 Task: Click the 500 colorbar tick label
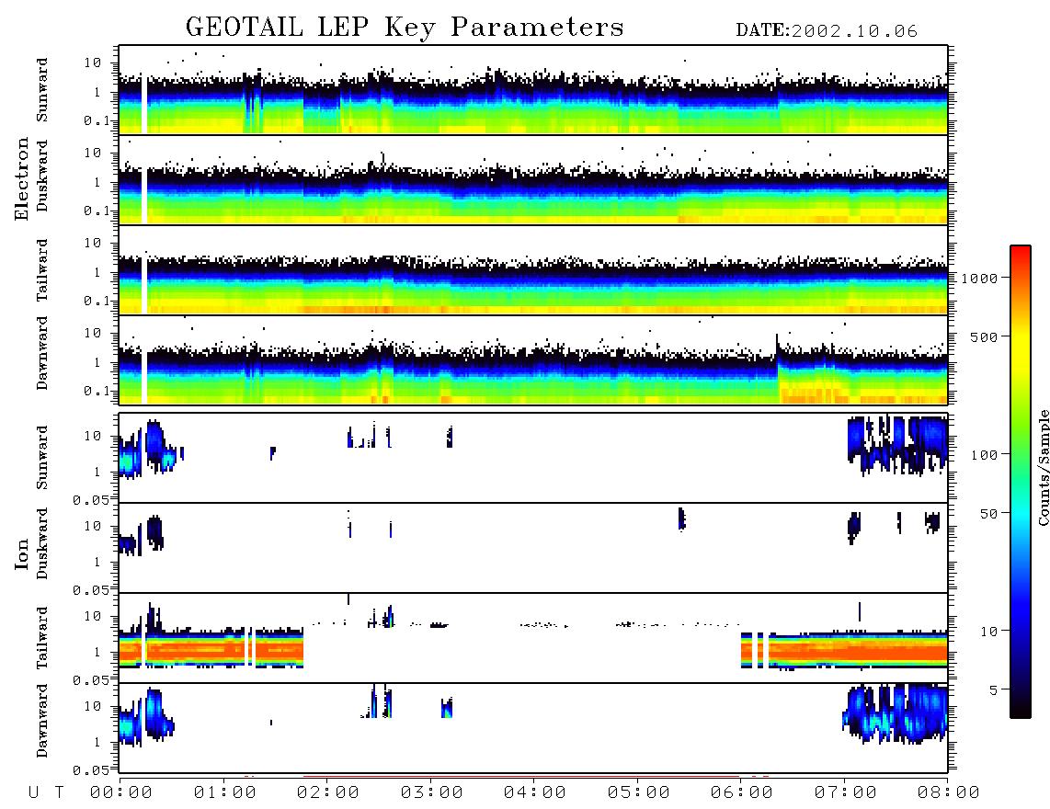984,336
